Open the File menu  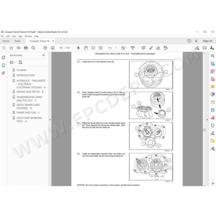tap(2, 36)
